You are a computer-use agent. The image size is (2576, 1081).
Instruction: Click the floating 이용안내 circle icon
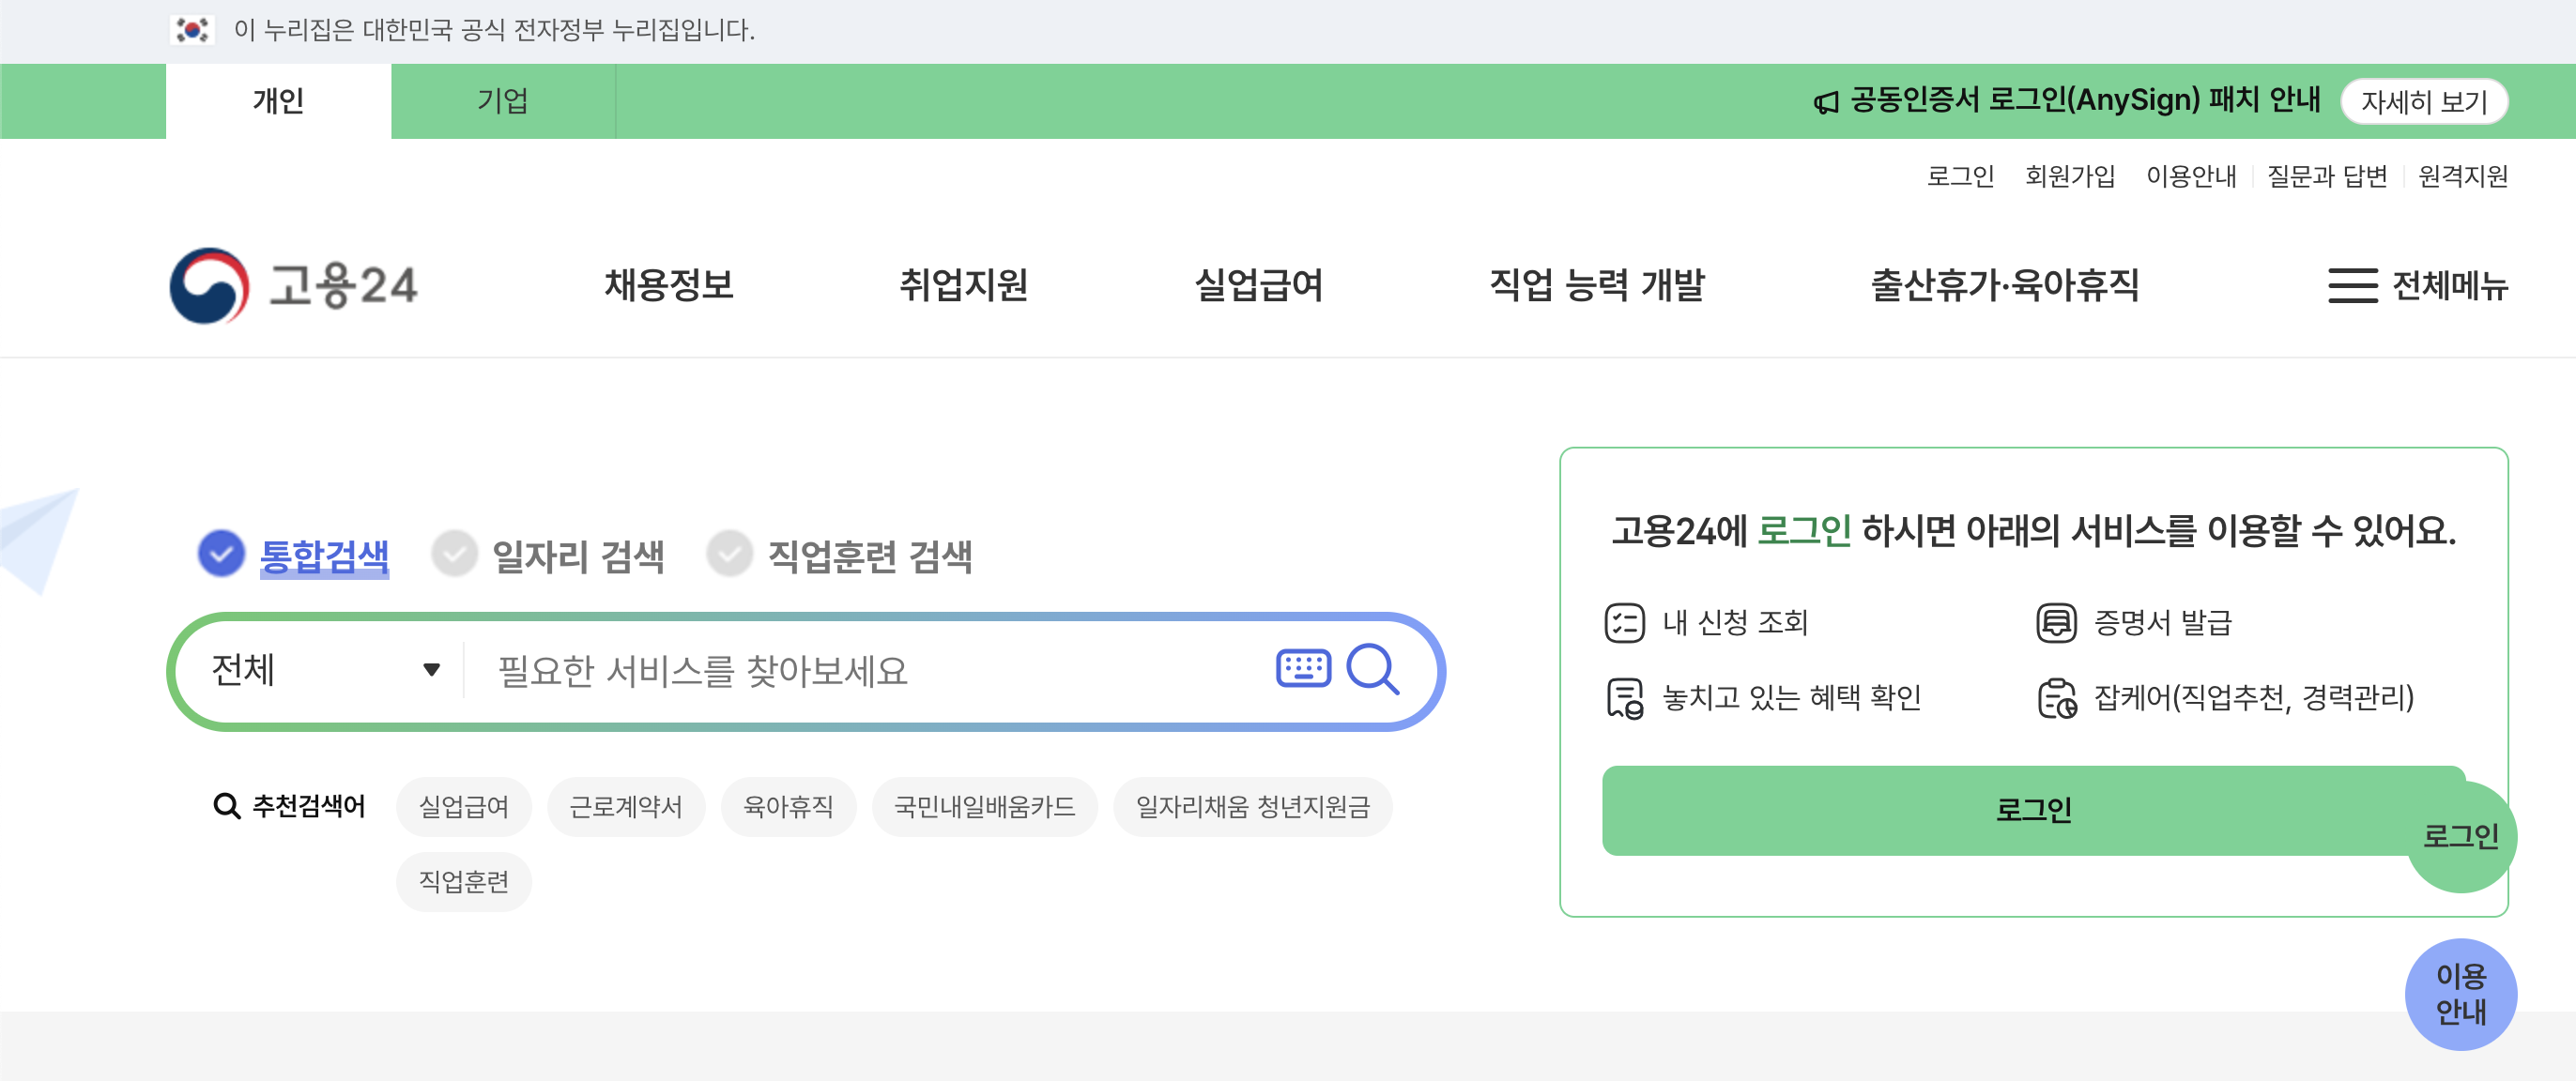click(2461, 994)
